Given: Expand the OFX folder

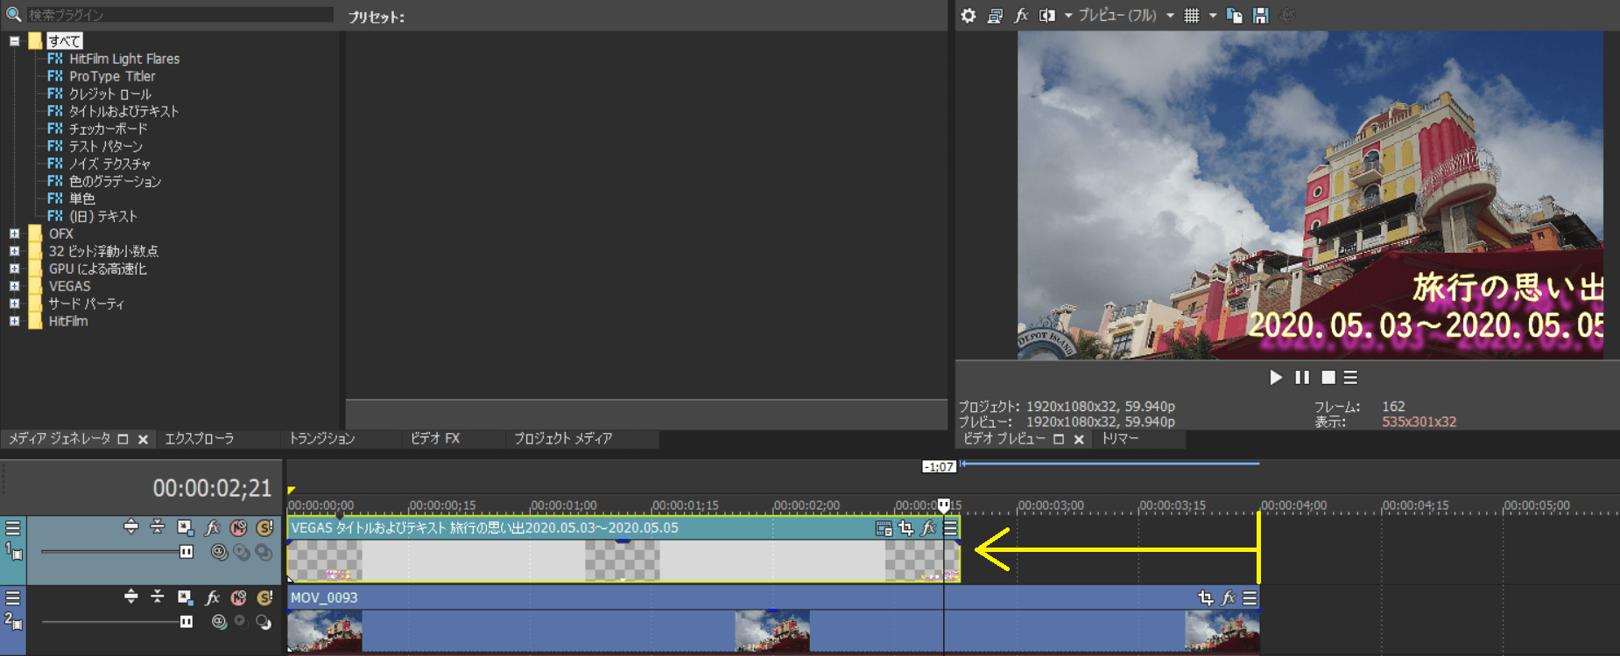Looking at the screenshot, I should click(x=15, y=234).
